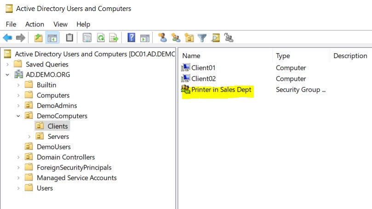
Task: Select the Client02 list entry
Action: (x=204, y=78)
